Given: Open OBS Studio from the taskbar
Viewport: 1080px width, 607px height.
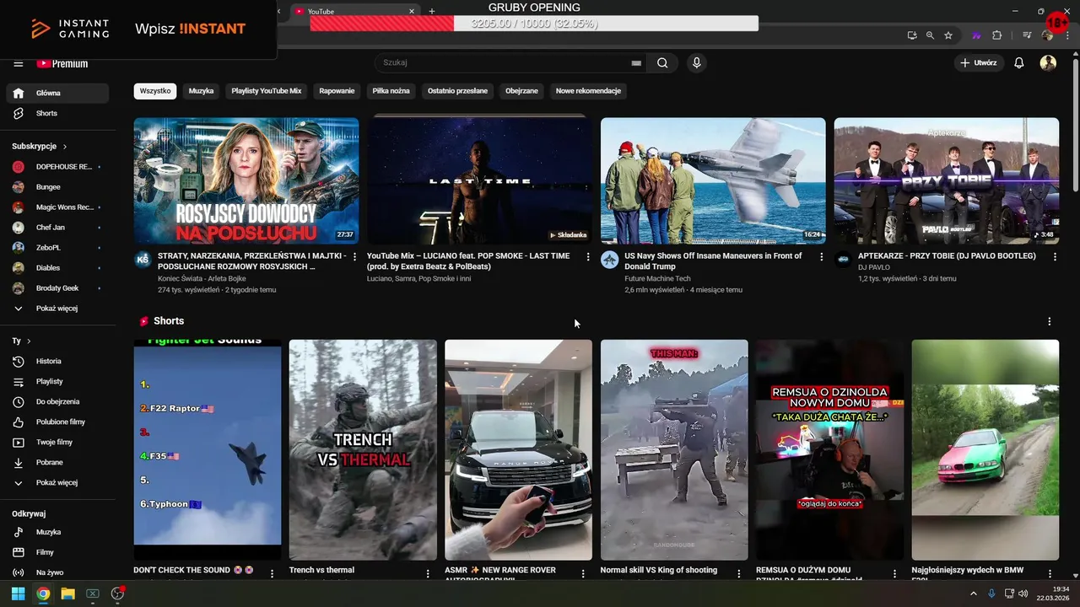Looking at the screenshot, I should click(x=117, y=594).
